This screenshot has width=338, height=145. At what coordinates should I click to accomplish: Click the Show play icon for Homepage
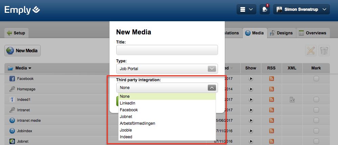pyautogui.click(x=251, y=89)
